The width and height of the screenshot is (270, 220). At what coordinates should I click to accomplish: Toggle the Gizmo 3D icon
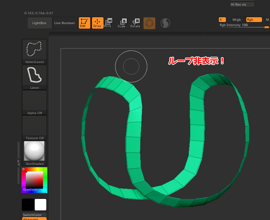click(x=149, y=23)
